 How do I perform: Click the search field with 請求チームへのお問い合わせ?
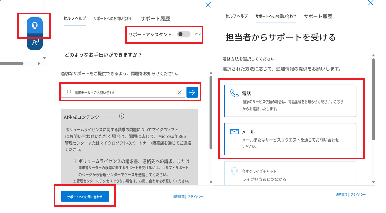click(123, 92)
